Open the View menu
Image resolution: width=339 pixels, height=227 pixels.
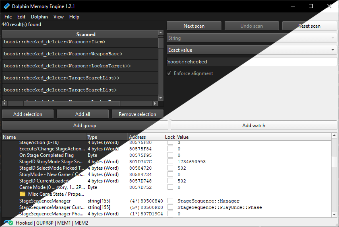[x=58, y=17]
